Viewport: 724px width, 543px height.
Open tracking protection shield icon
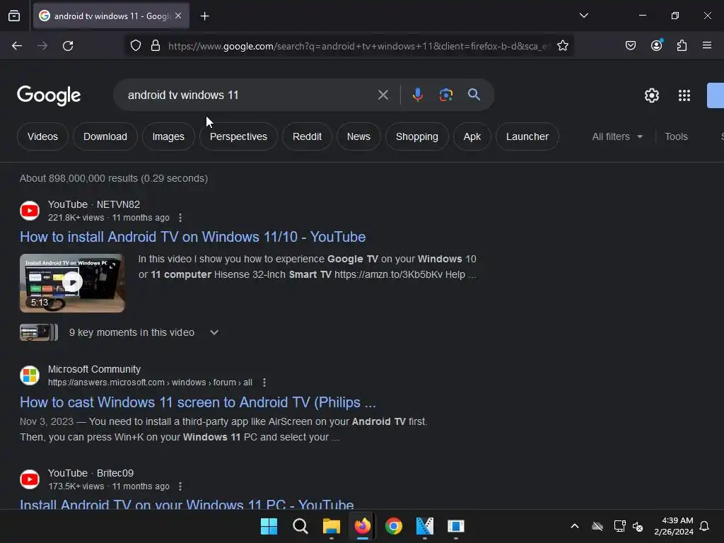click(x=136, y=46)
